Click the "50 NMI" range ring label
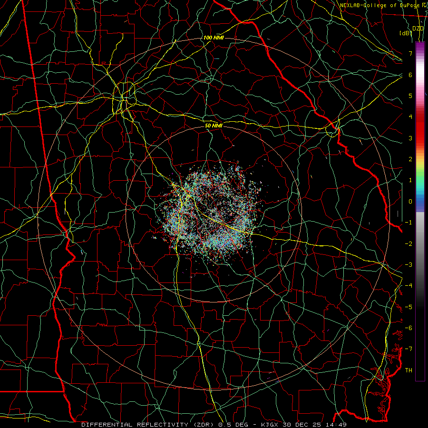This screenshot has width=428, height=428. [214, 126]
